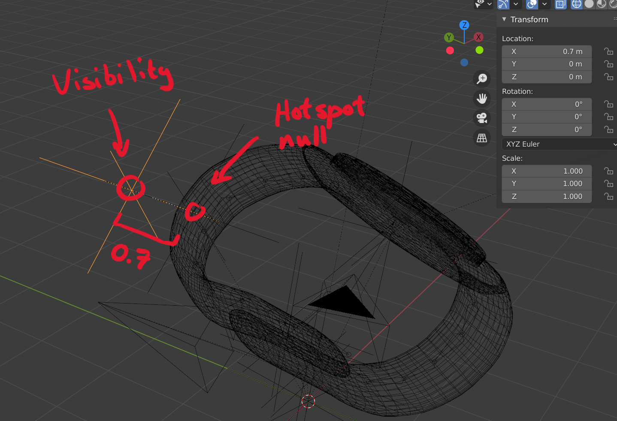The image size is (617, 421).
Task: Switch to Material Preview shading
Action: coord(602,4)
